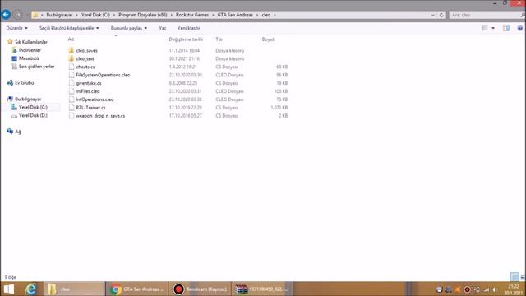
Task: Click the change view icon
Action: tap(484, 28)
